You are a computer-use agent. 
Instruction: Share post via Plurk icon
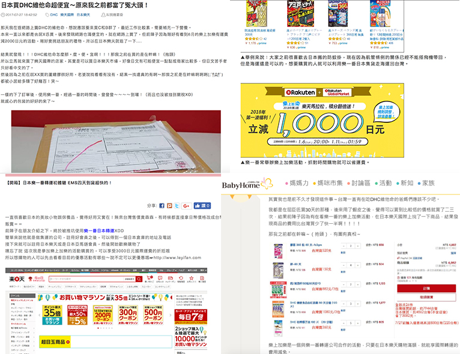[x=169, y=206]
